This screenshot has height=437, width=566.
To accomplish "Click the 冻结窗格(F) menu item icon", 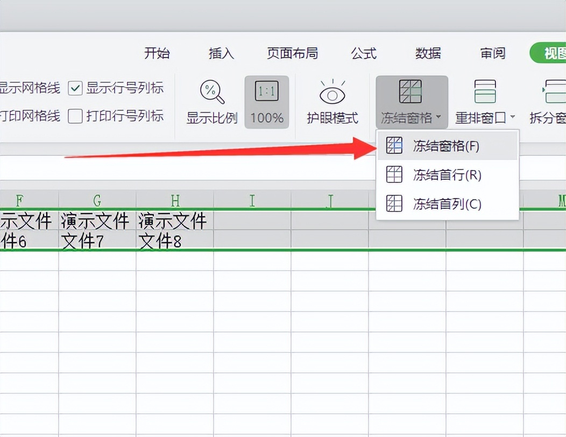I will click(394, 145).
